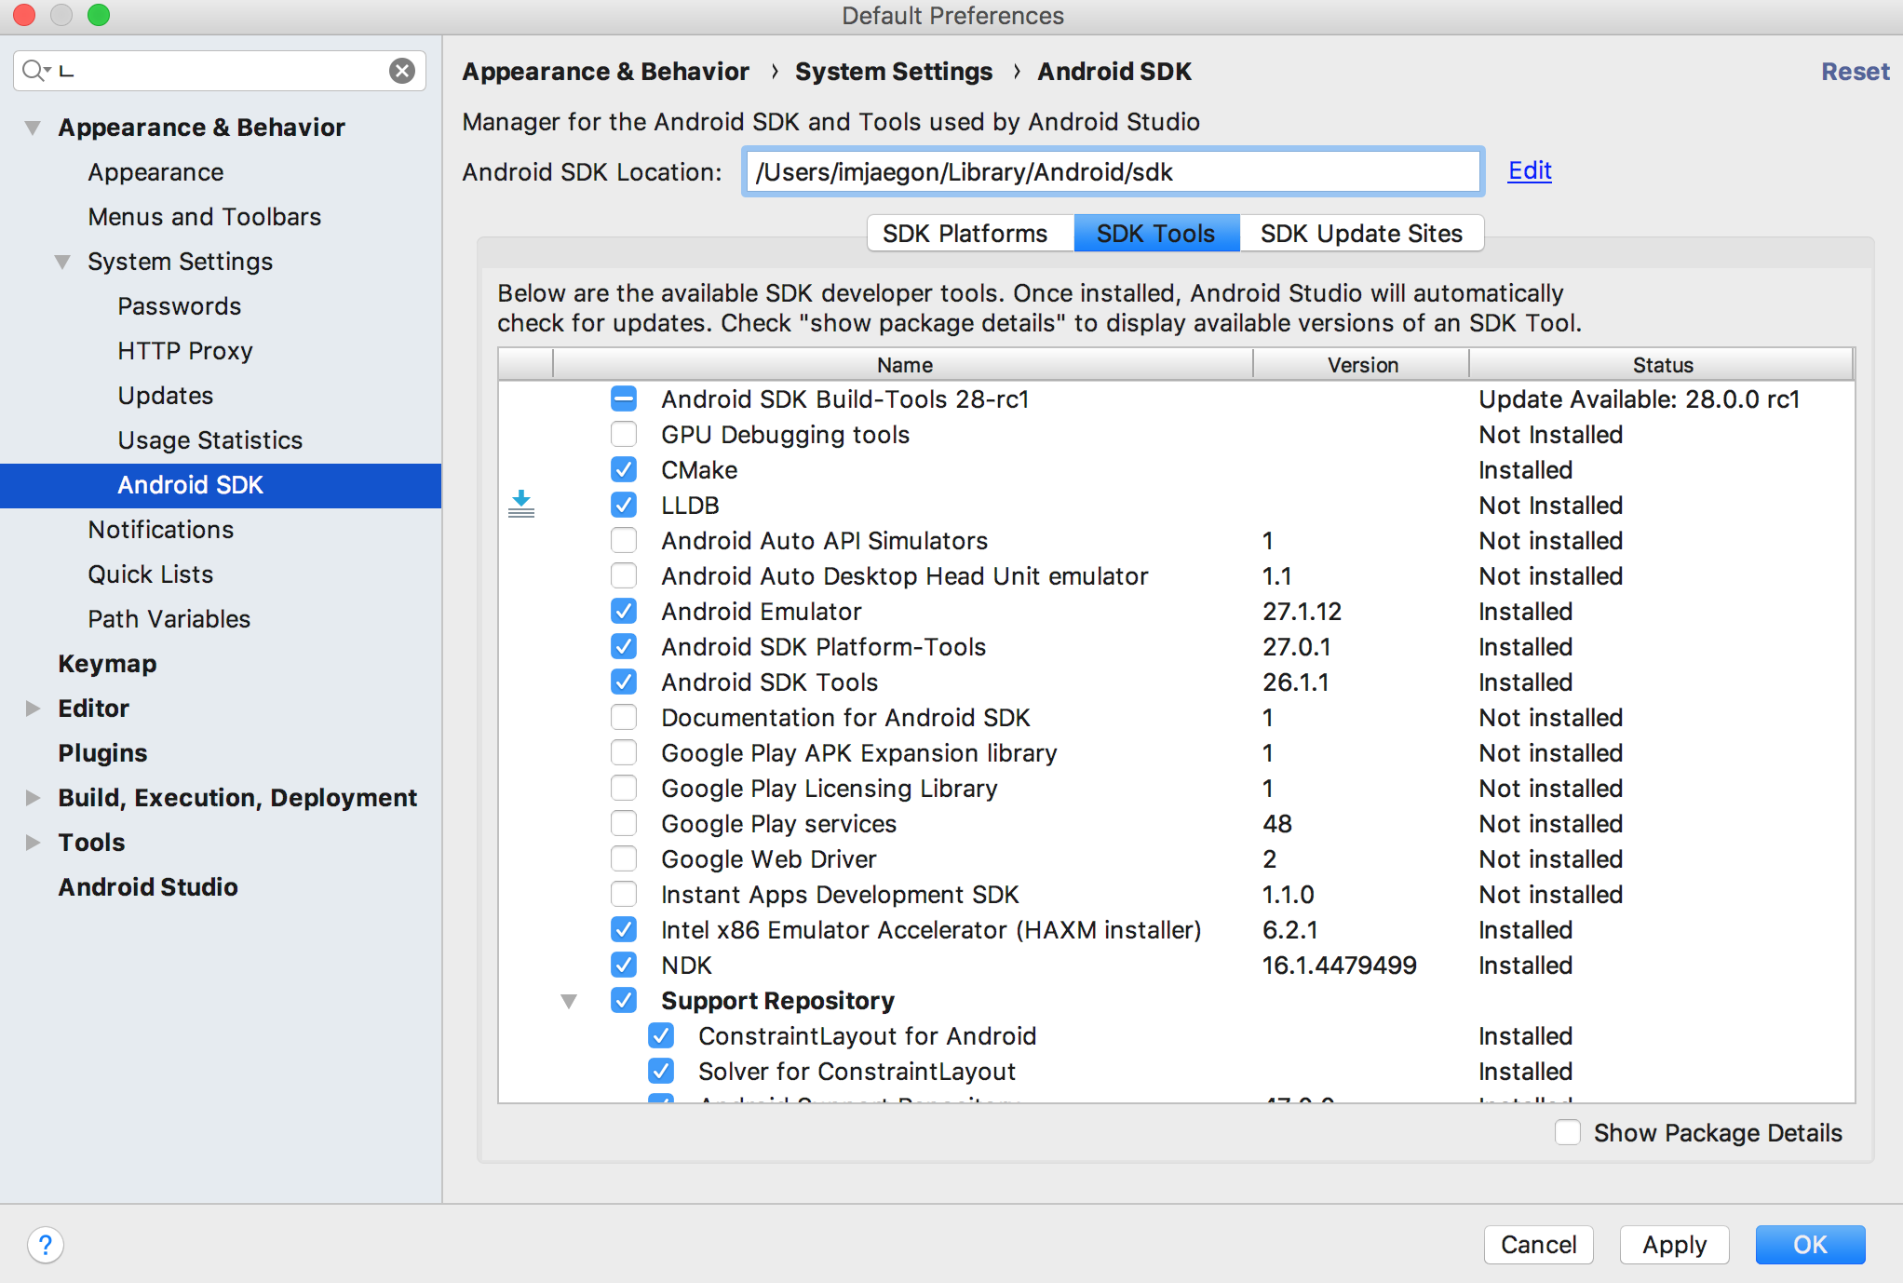The image size is (1903, 1283).
Task: Uncheck the Android Emulator checkbox
Action: pos(624,612)
